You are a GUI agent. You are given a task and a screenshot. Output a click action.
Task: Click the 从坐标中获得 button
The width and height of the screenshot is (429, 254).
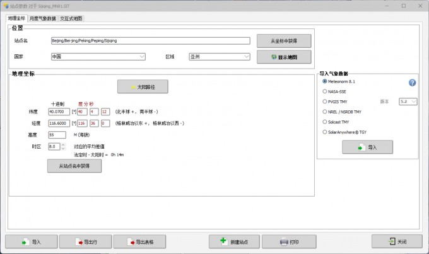point(284,40)
